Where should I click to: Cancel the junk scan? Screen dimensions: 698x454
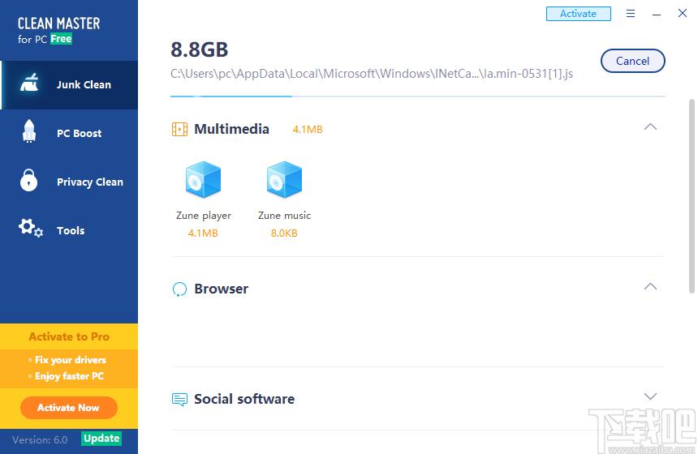point(632,61)
